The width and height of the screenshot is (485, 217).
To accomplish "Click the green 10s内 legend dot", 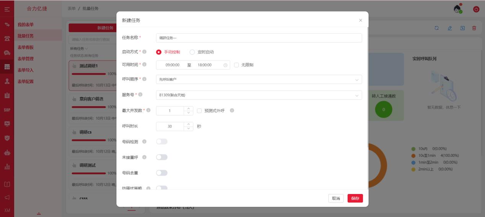I will point(413,149).
